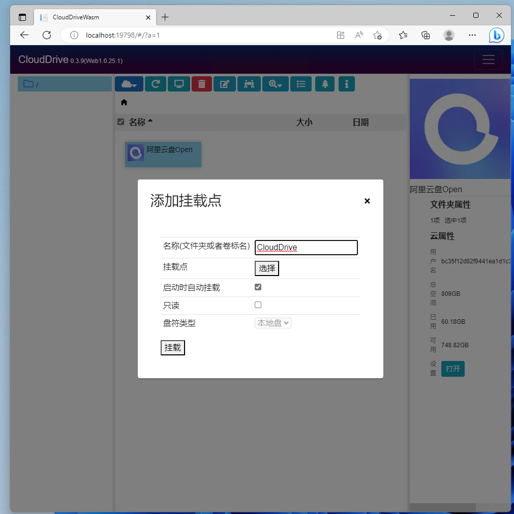This screenshot has height=514, width=514.
Task: Click the red trash delete icon
Action: pos(202,84)
